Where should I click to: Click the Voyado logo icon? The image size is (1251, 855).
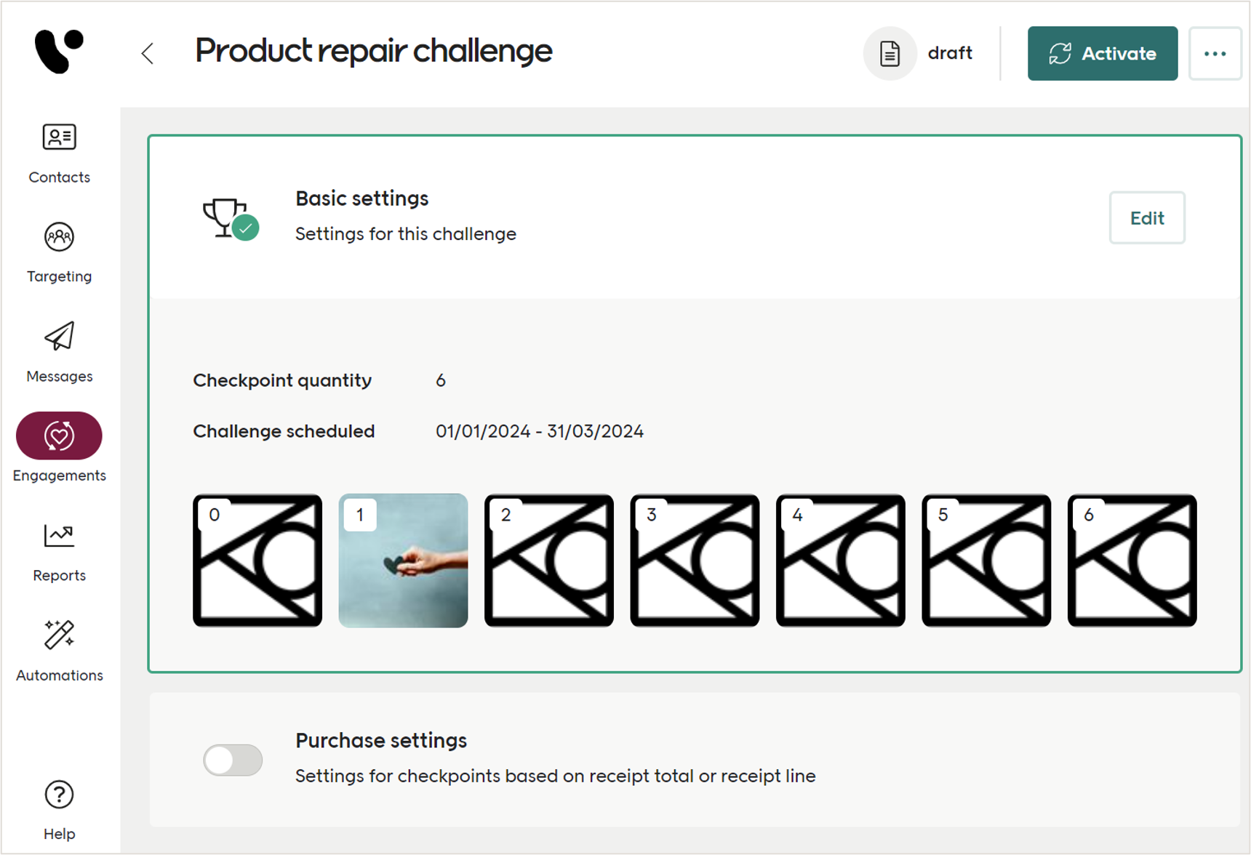pos(59,51)
